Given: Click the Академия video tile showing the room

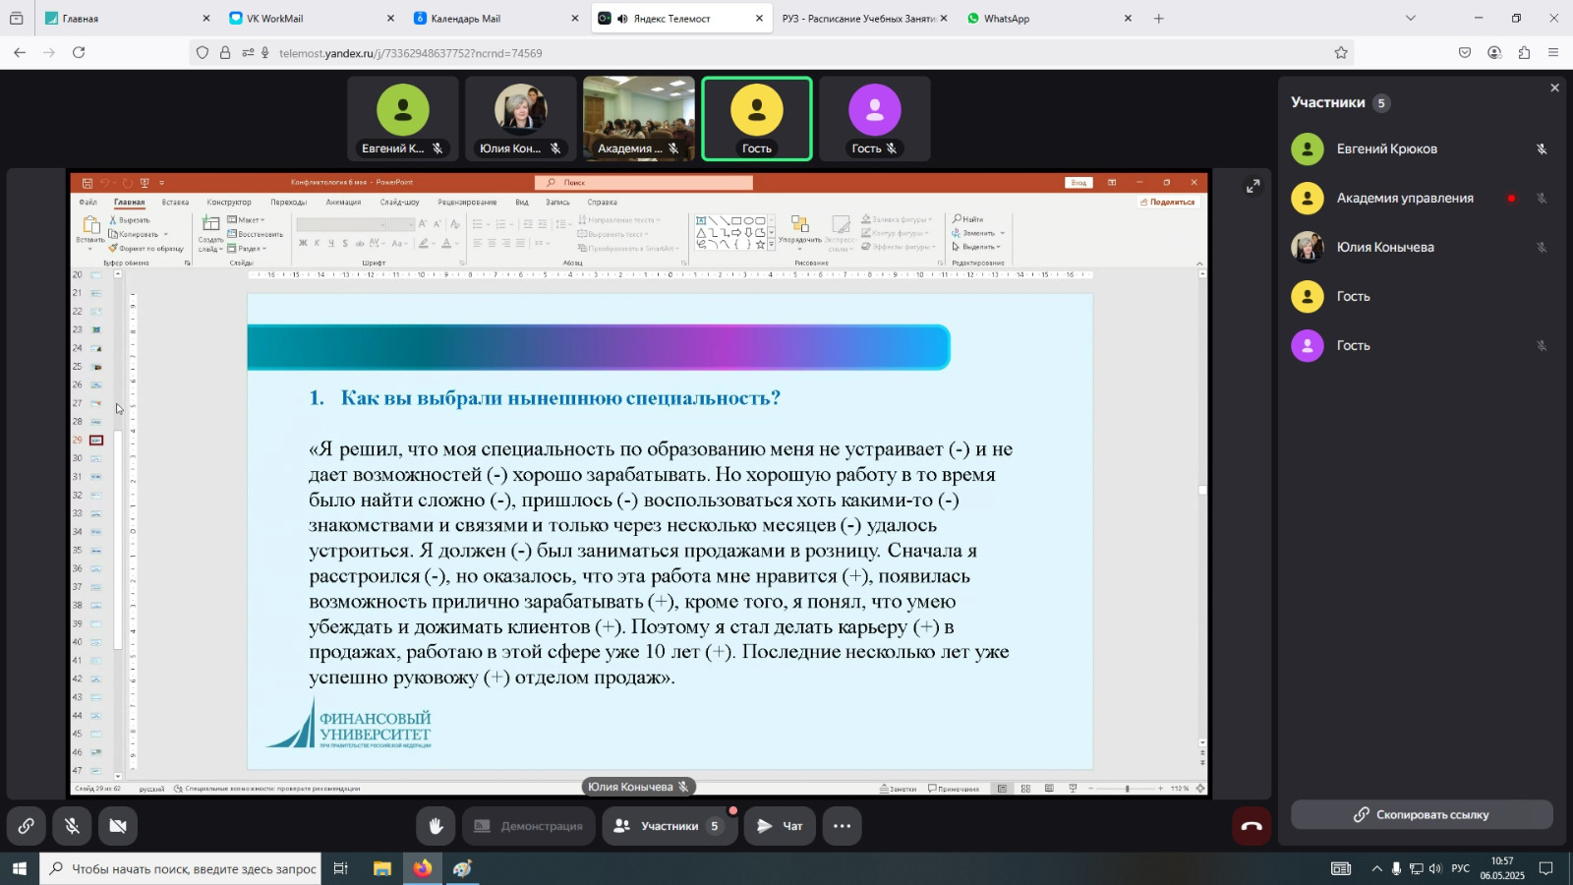Looking at the screenshot, I should point(639,118).
